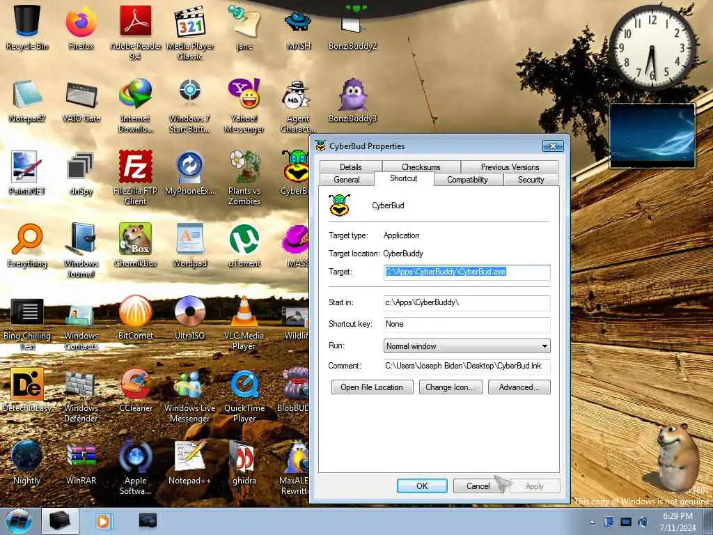Select the CCleaner desktop icon
Image resolution: width=713 pixels, height=535 pixels.
[x=136, y=390]
